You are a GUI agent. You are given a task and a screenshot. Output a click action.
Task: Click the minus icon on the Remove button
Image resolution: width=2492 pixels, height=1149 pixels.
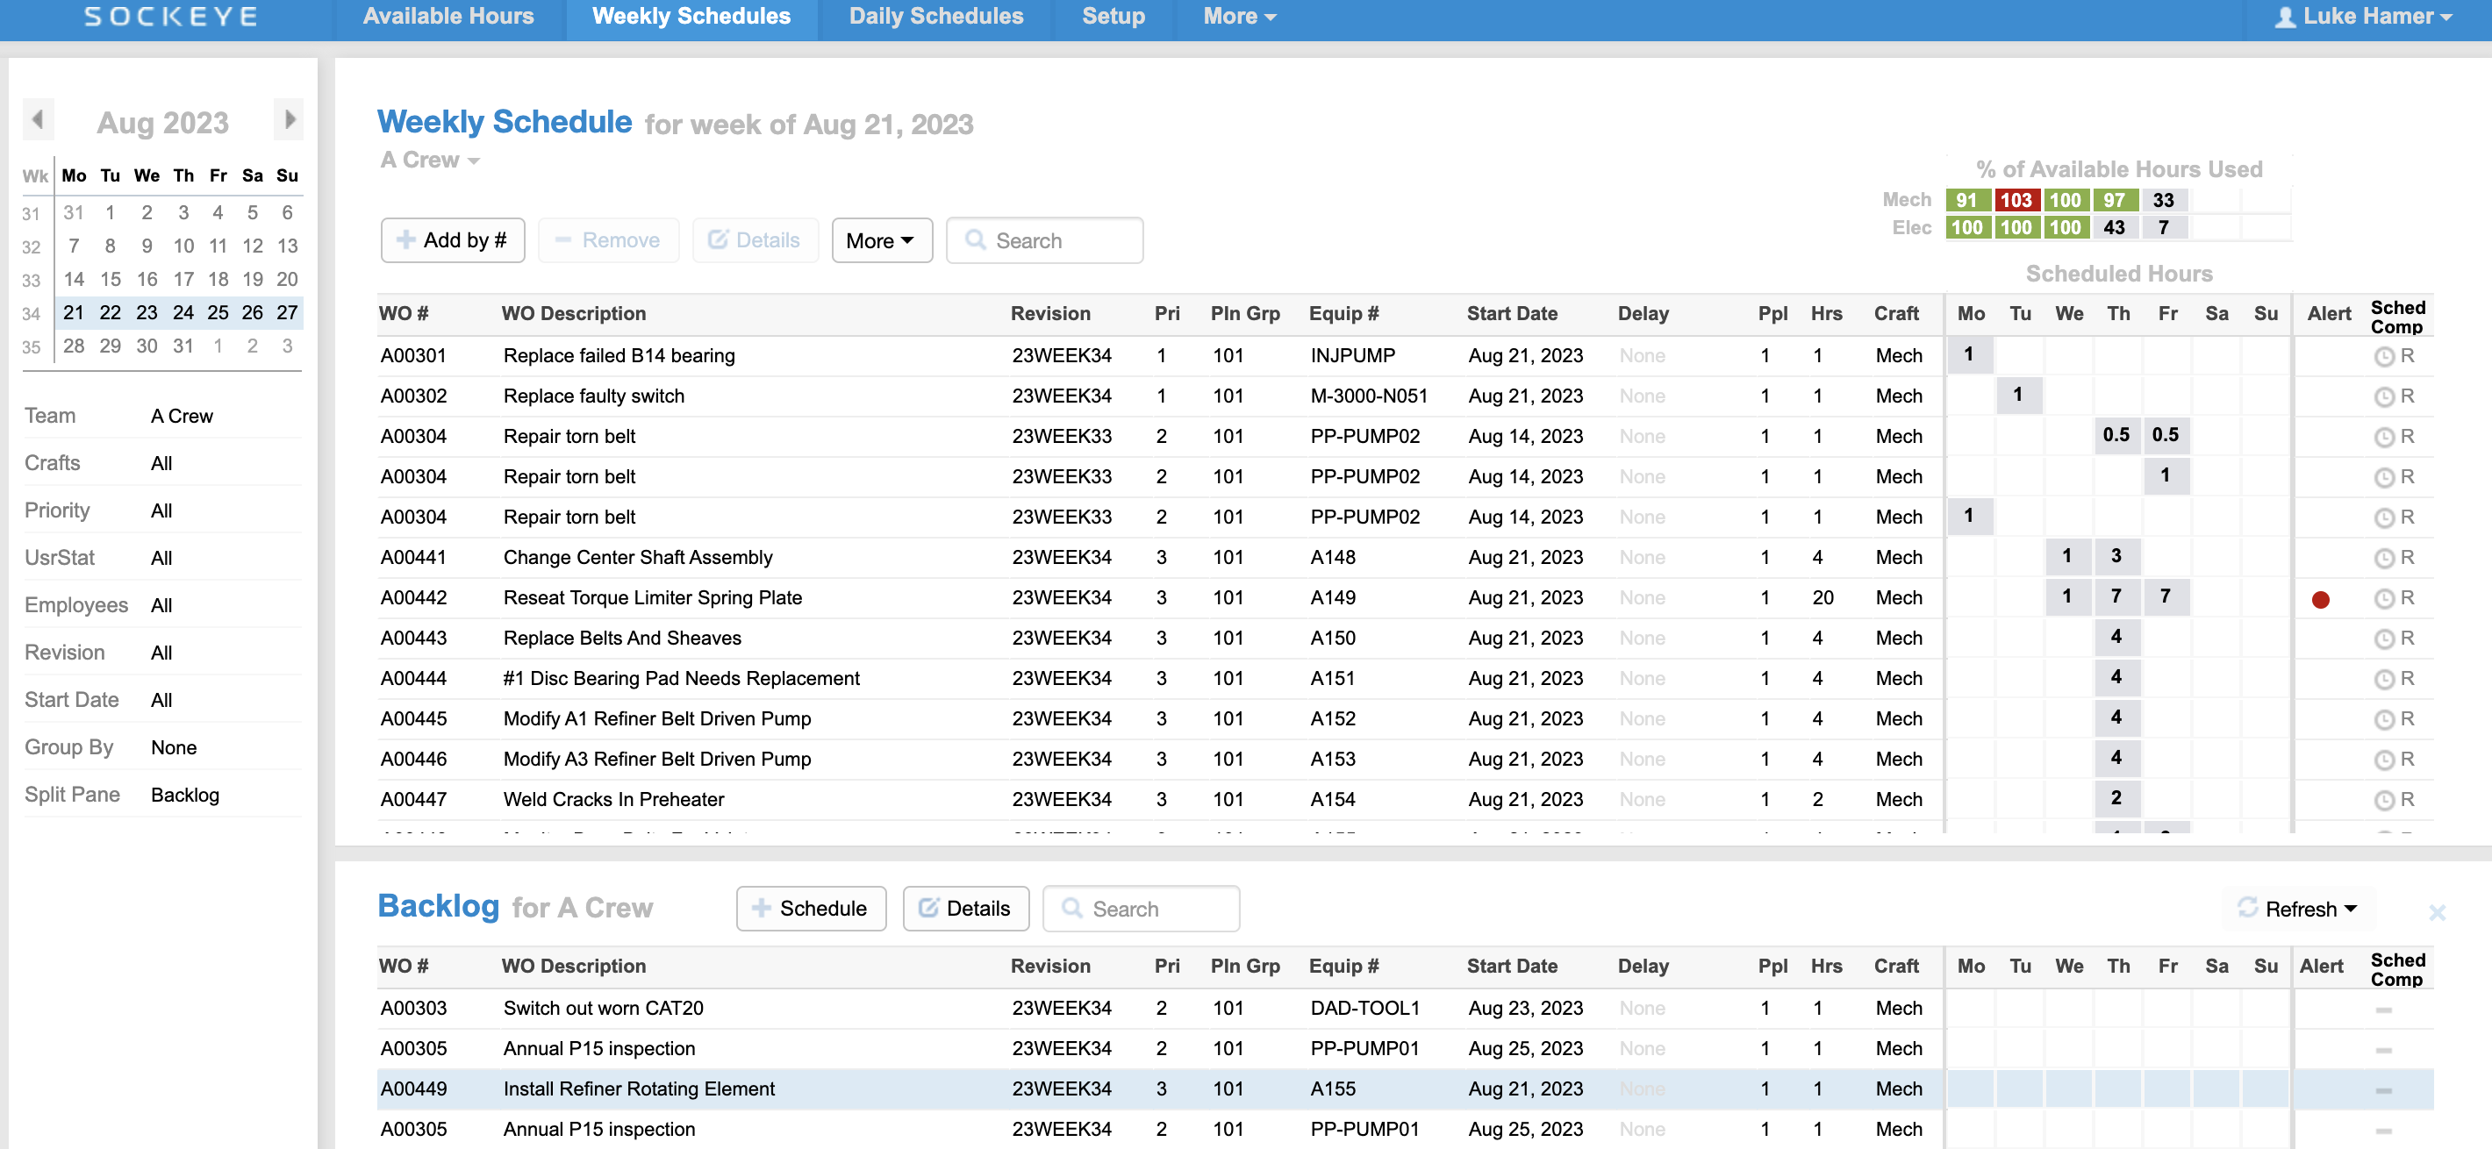tap(564, 239)
